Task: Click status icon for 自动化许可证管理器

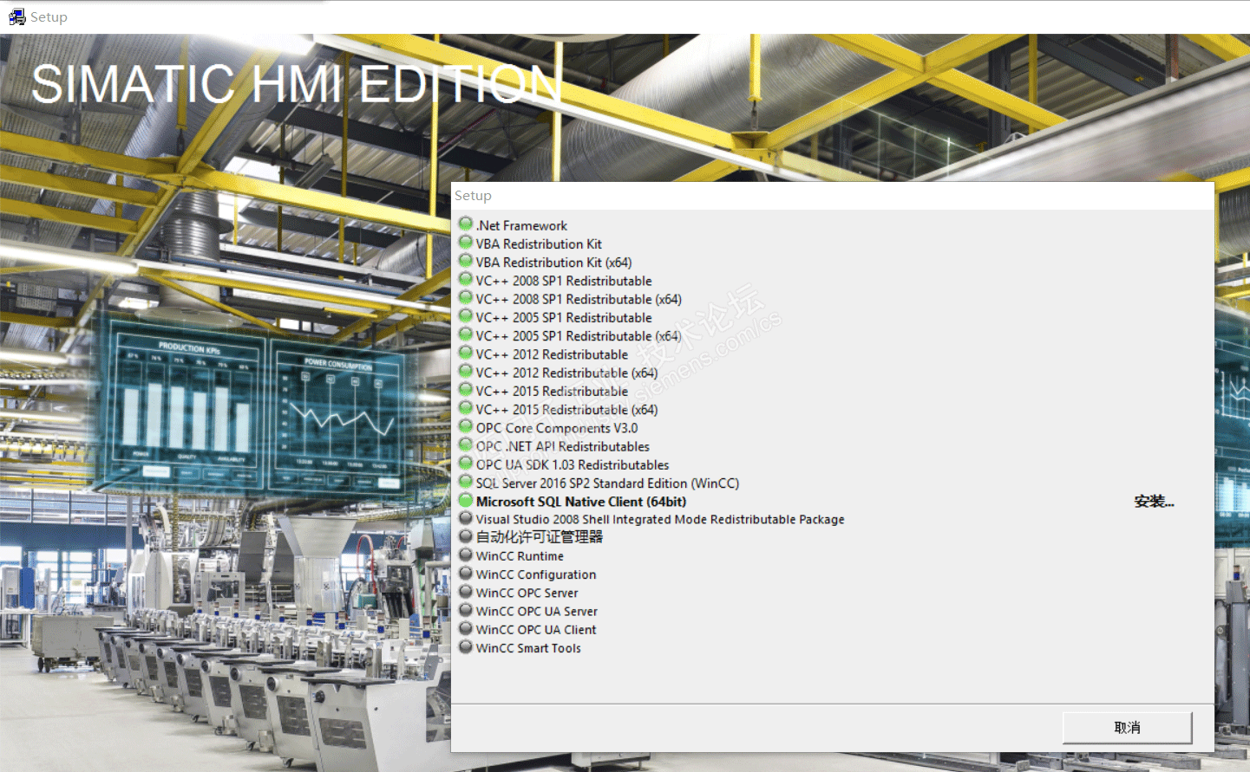Action: (x=466, y=536)
